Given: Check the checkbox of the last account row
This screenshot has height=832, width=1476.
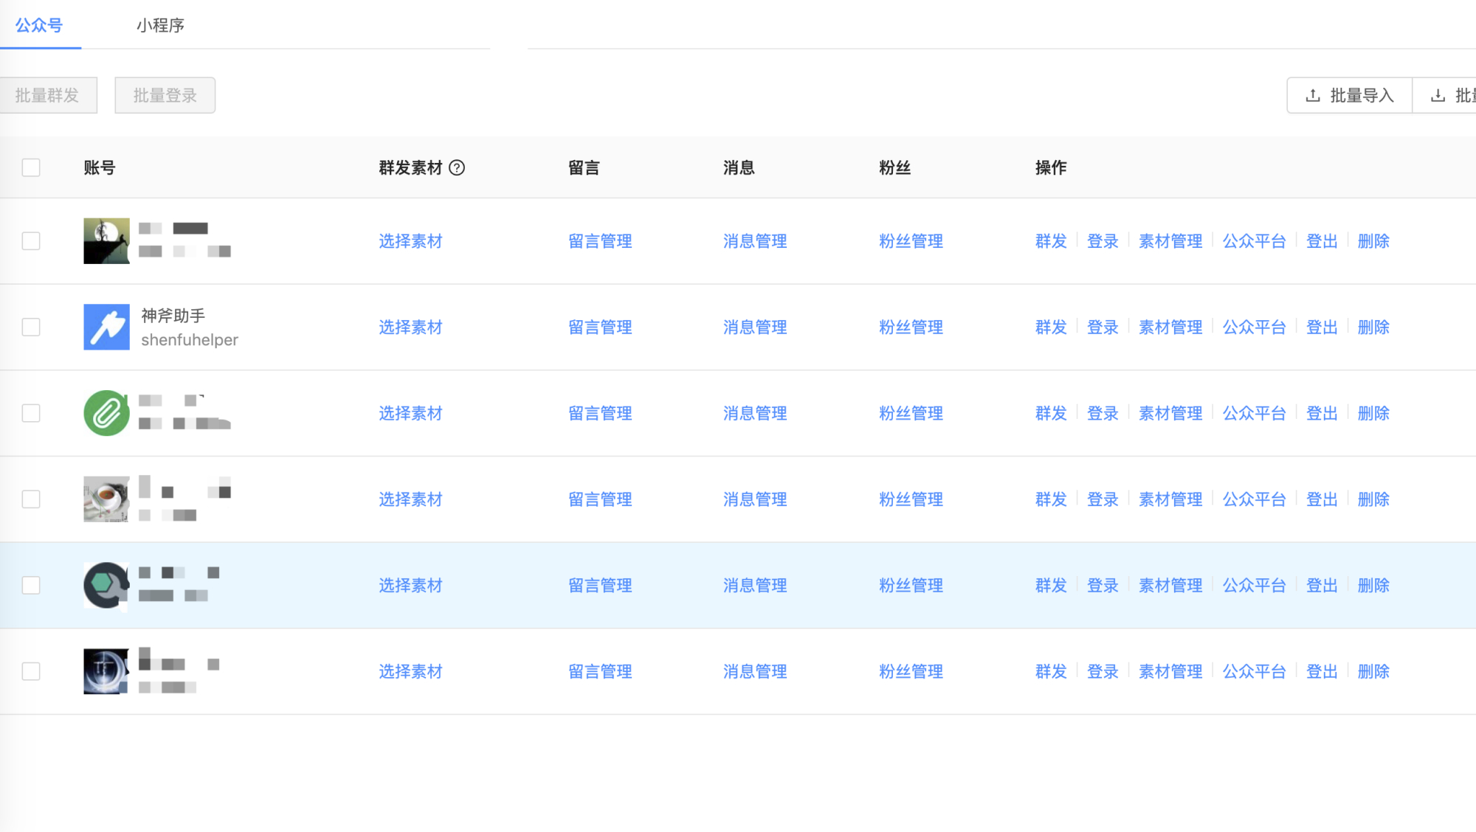Looking at the screenshot, I should pyautogui.click(x=30, y=670).
